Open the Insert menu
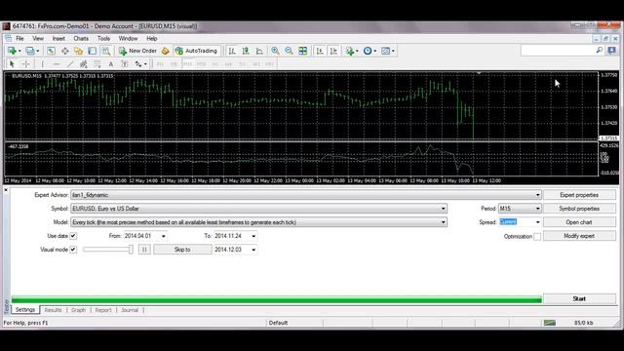This screenshot has width=624, height=351. [58, 39]
